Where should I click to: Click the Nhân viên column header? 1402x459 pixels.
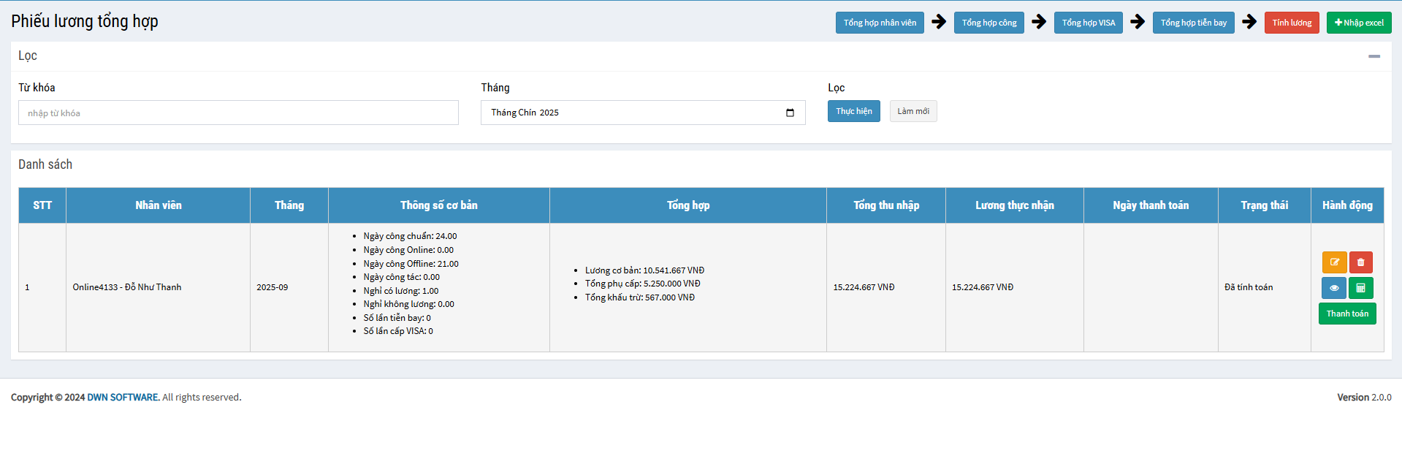pos(158,205)
